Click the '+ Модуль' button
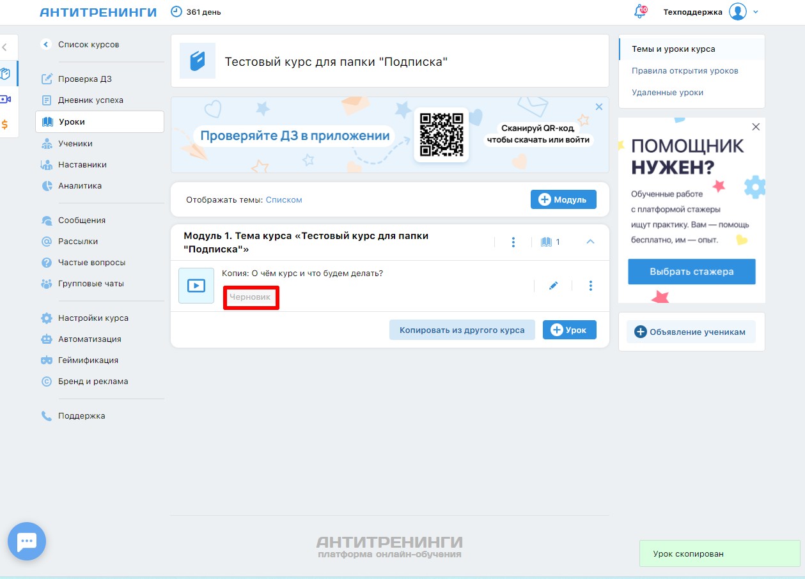The width and height of the screenshot is (805, 579). click(563, 199)
